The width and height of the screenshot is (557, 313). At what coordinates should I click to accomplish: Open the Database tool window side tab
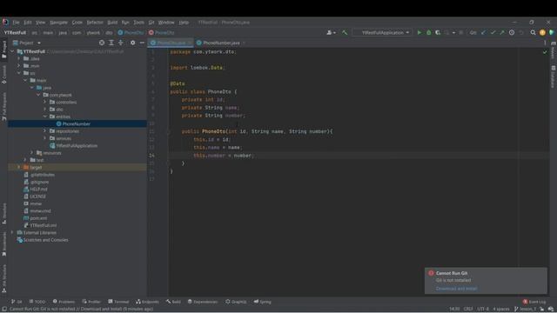click(554, 77)
